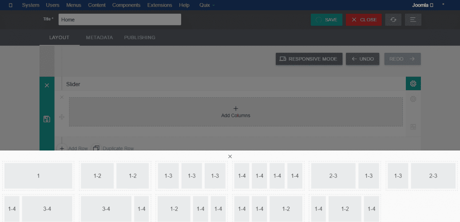Close the column layout picker panel
Image resolution: width=460 pixels, height=222 pixels.
(230, 156)
